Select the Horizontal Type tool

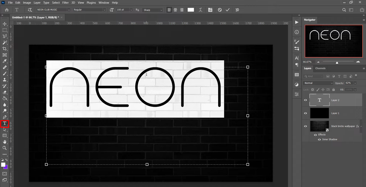click(5, 123)
